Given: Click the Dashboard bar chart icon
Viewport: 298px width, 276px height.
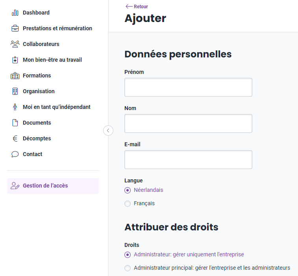Looking at the screenshot, I should (x=15, y=13).
